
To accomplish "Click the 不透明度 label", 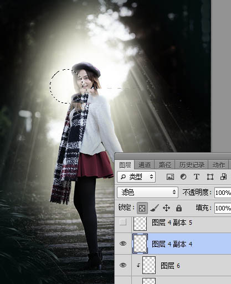I will point(197,193).
